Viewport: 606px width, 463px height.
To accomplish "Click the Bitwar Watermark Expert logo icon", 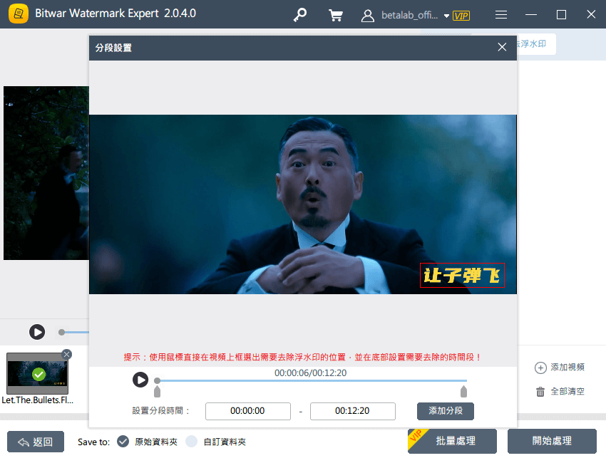I will click(18, 14).
